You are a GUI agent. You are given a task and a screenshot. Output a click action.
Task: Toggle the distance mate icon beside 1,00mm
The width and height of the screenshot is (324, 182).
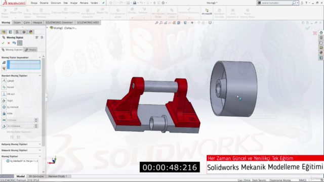pos(4,120)
